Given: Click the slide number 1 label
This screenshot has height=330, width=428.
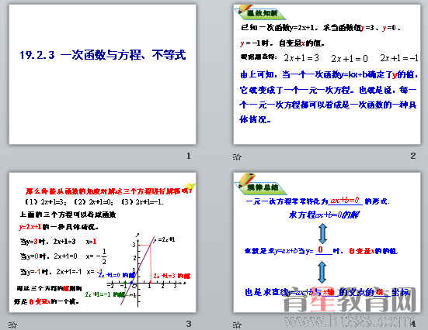Looking at the screenshot, I should [189, 156].
